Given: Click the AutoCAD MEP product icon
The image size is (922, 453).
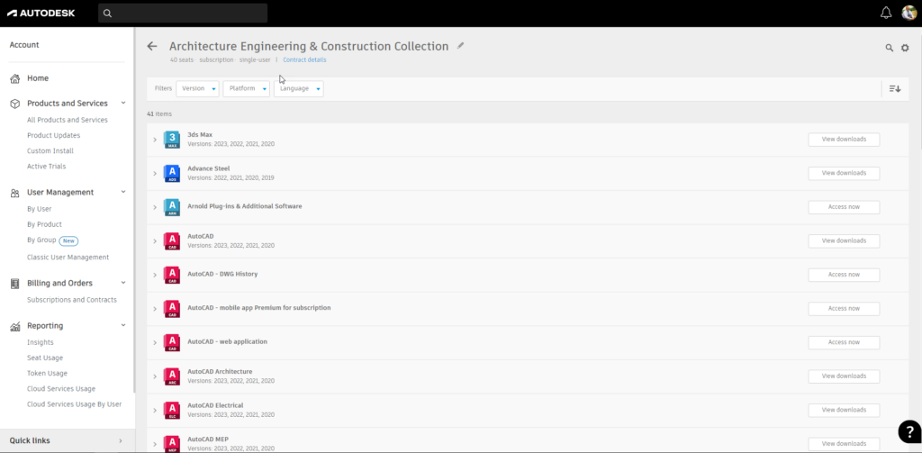Looking at the screenshot, I should point(172,444).
